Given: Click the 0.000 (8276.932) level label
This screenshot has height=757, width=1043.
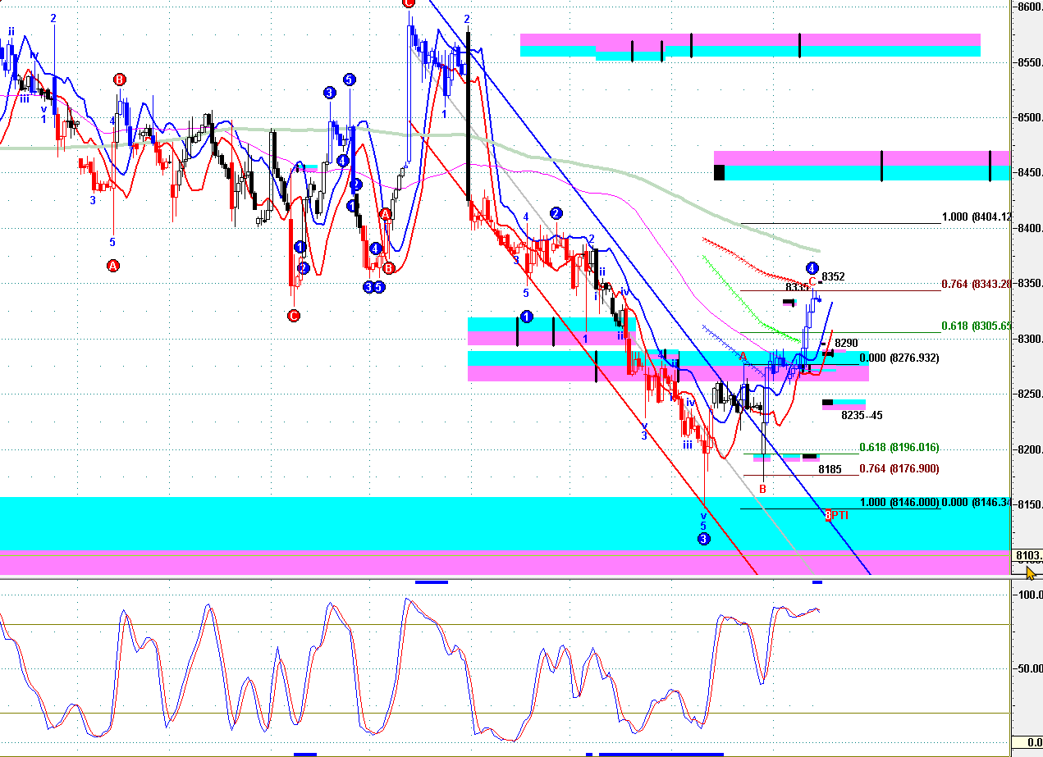Looking at the screenshot, I should coord(899,358).
